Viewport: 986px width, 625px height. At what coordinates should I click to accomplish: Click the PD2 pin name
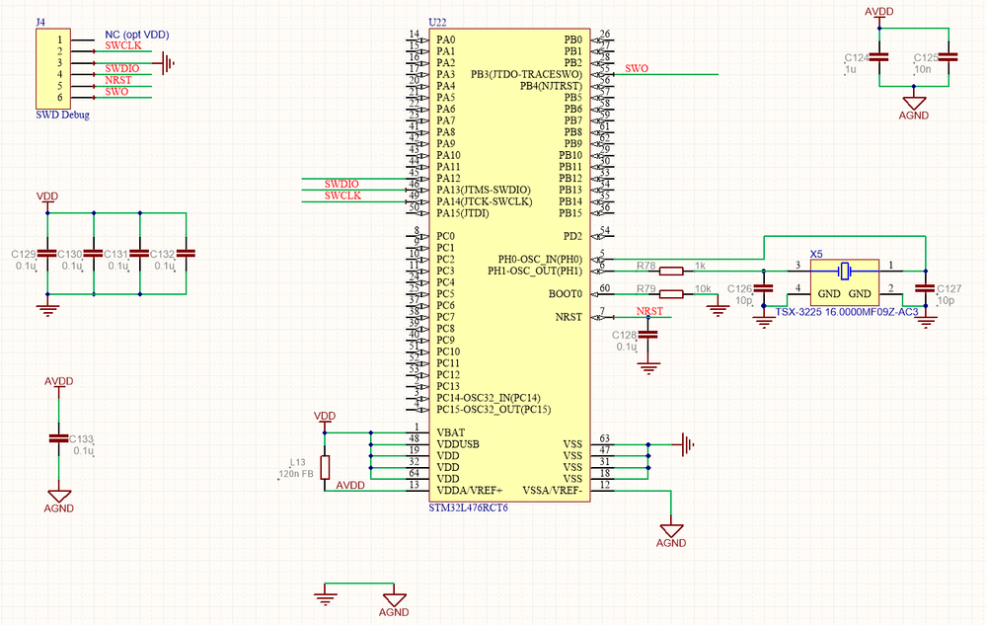coord(572,236)
